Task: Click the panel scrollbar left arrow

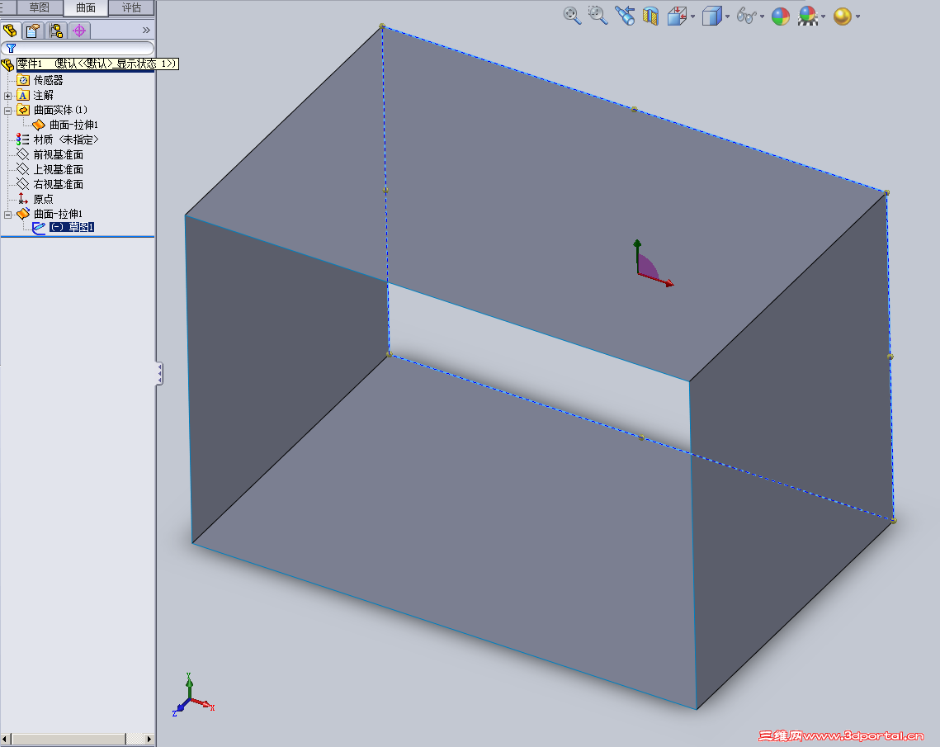Action: click(x=6, y=740)
